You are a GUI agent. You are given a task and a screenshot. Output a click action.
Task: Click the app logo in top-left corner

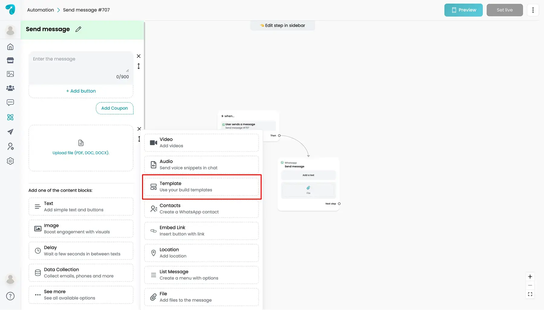(10, 10)
